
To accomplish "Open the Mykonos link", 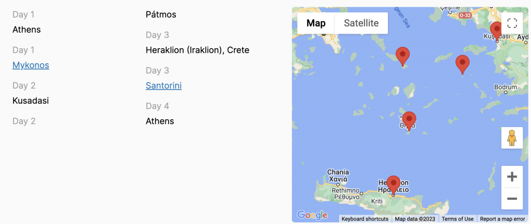I will (31, 65).
